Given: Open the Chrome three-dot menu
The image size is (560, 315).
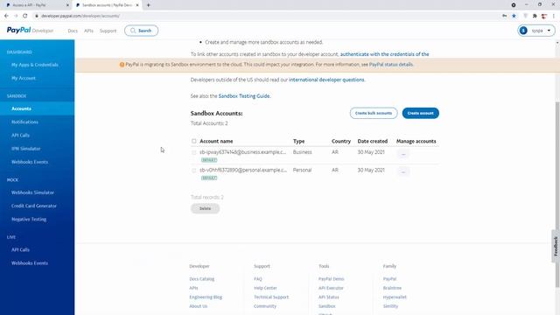Looking at the screenshot, I should pyautogui.click(x=554, y=16).
